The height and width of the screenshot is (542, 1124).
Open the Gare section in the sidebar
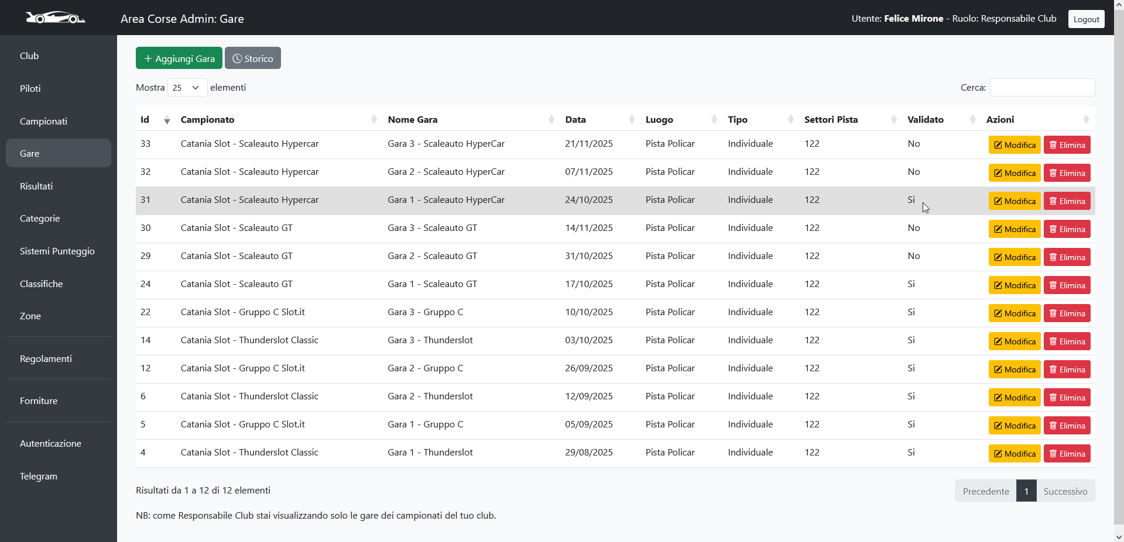pyautogui.click(x=29, y=153)
